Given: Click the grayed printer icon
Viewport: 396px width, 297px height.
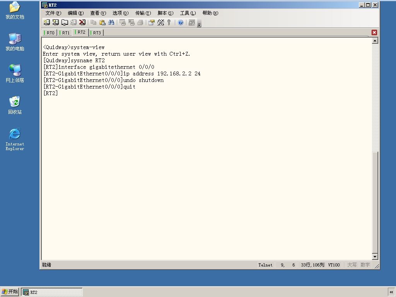Looking at the screenshot, I should pos(140,22).
